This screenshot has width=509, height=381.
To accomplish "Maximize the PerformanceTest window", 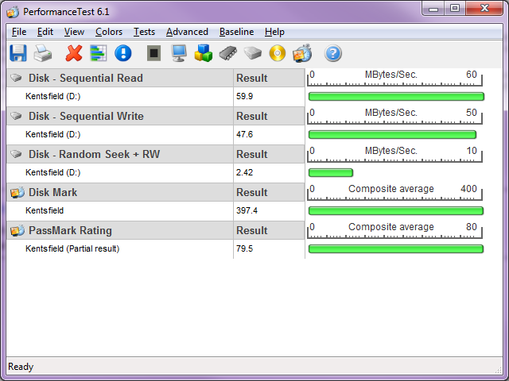I will click(x=455, y=9).
